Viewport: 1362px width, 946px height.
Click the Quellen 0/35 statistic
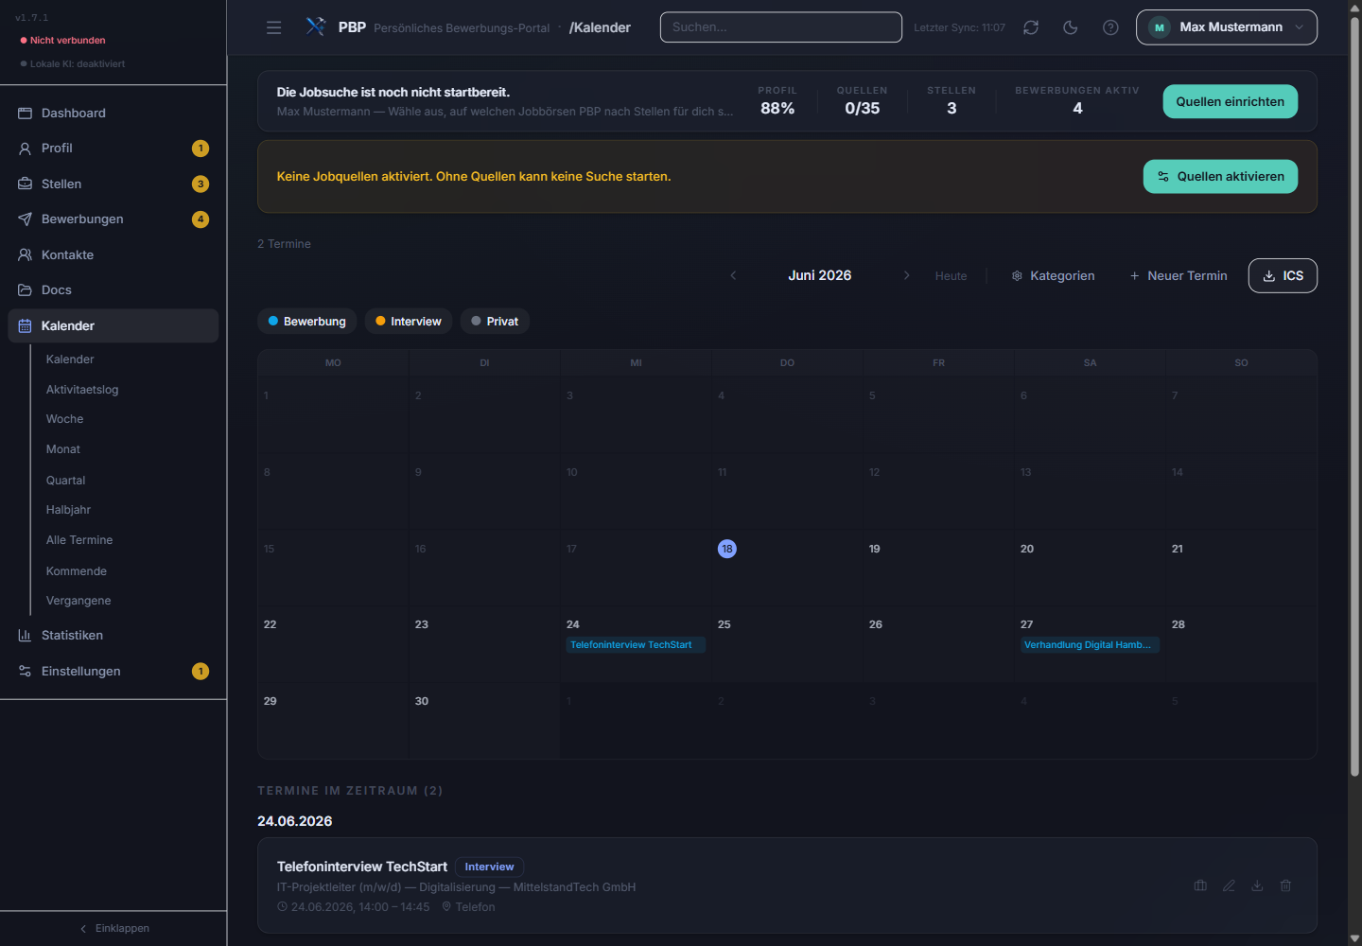coord(863,100)
